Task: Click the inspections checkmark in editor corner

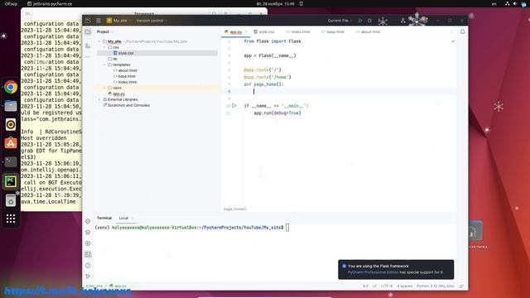Action: [x=453, y=41]
